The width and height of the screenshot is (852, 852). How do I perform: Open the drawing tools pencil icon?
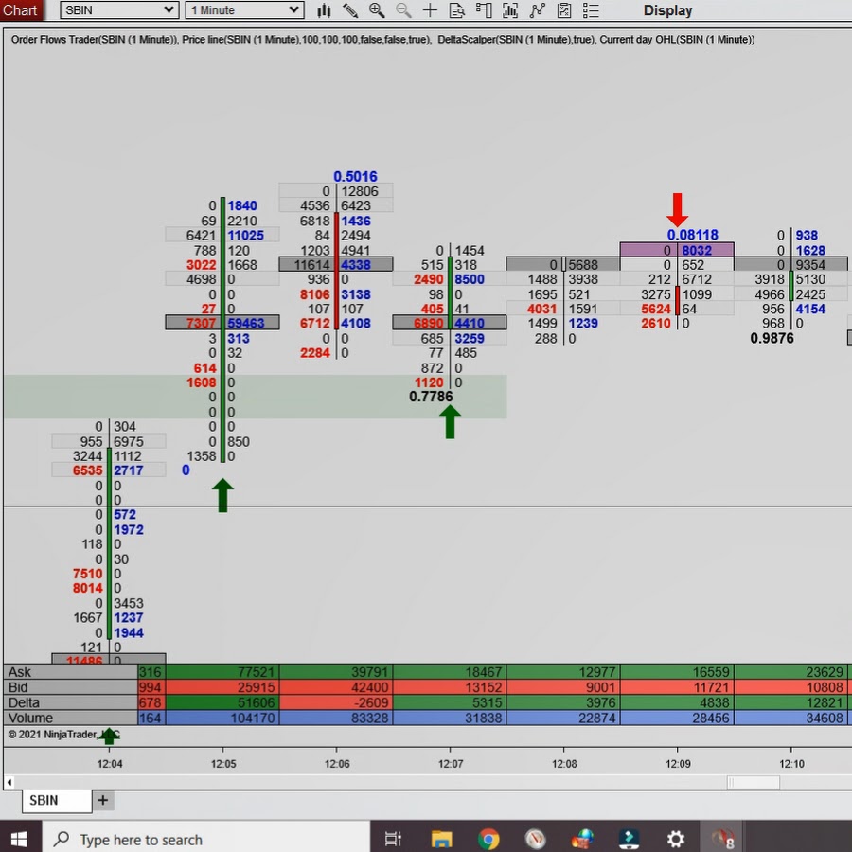point(350,10)
